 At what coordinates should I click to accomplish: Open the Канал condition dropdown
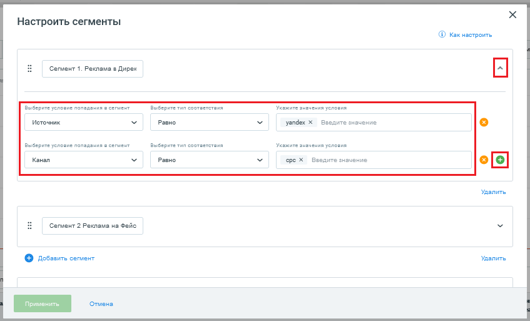point(84,160)
